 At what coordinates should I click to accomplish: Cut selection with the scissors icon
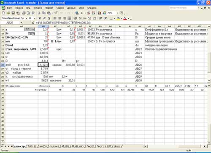39,13
